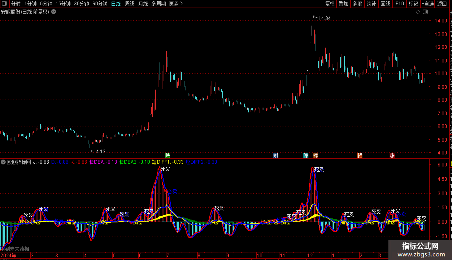
Task: Click the 14.00 price axis label
Action: coord(441,21)
